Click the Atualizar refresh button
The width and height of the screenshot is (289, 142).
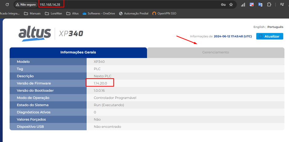[270, 36]
